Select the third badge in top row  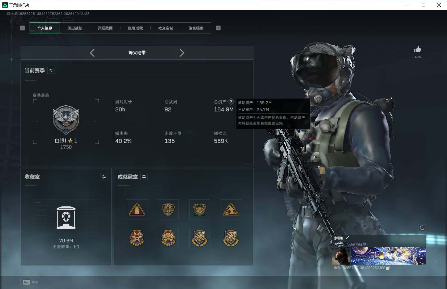200,210
